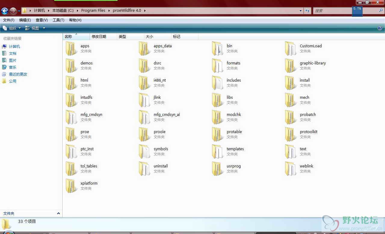Screen dimensions: 385x234
Task: Select the probatch folder icon
Action: pyautogui.click(x=291, y=117)
